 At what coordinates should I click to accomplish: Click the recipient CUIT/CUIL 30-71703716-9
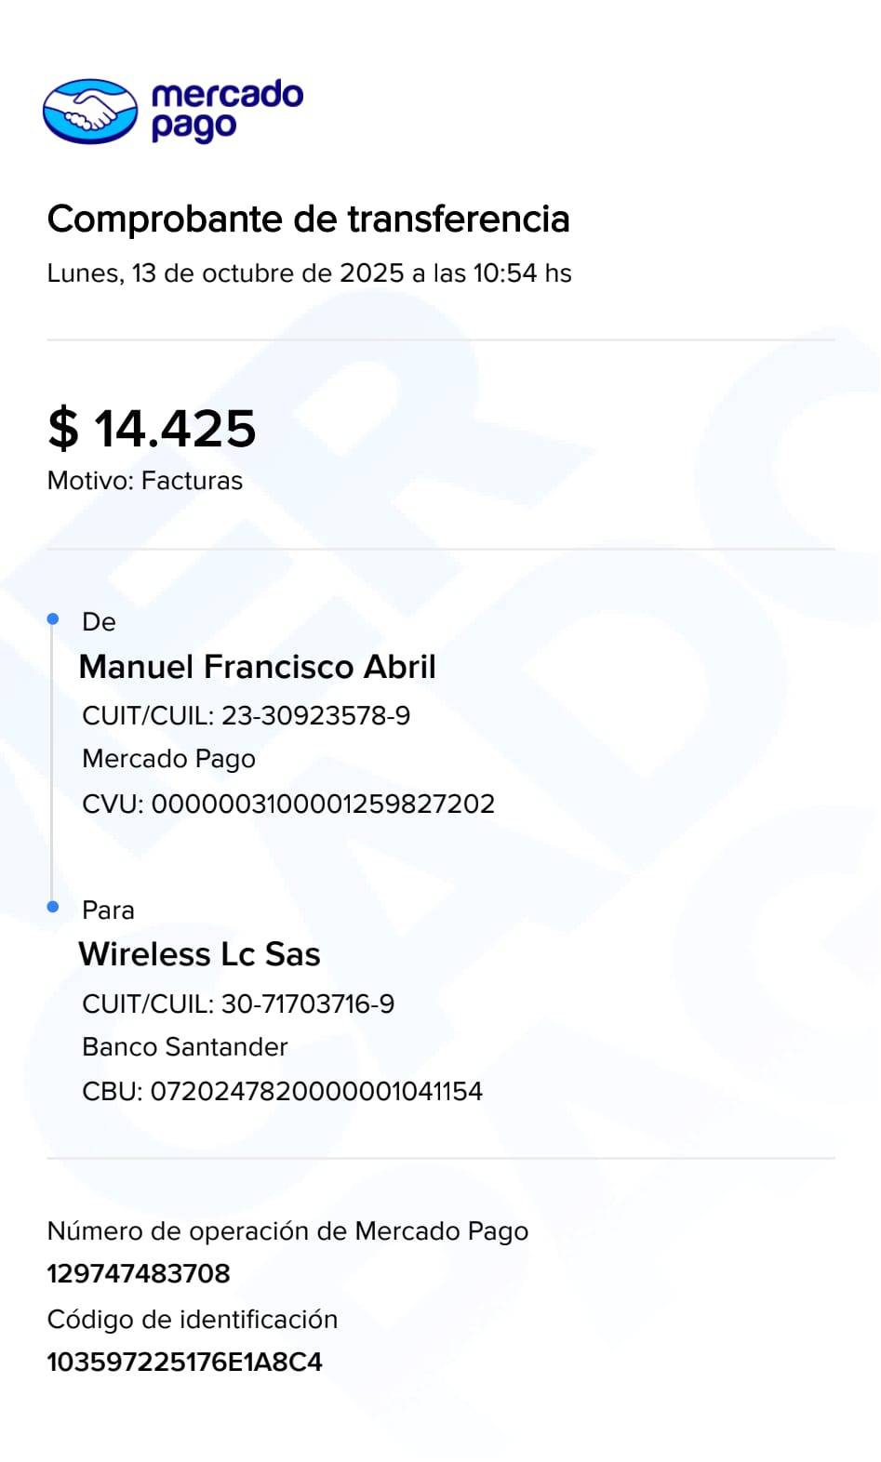(238, 1003)
